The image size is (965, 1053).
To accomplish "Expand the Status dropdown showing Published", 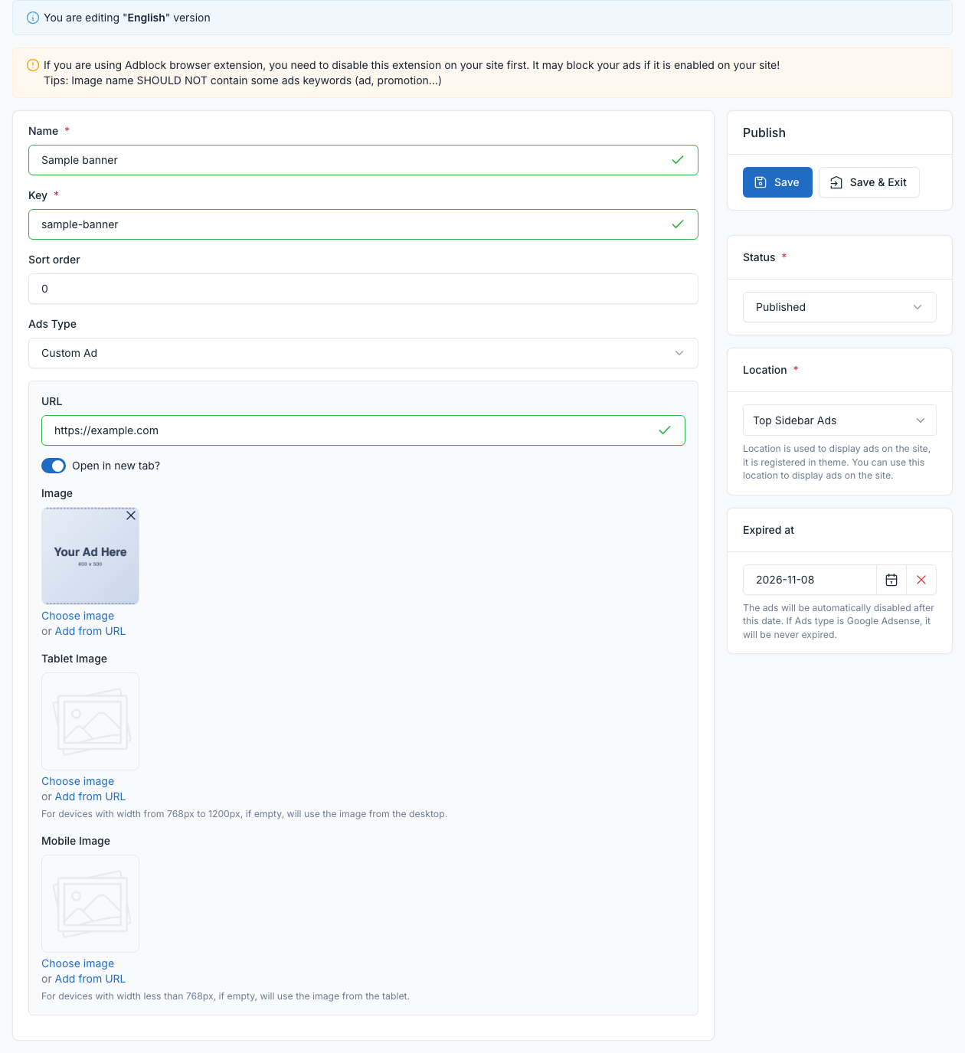I will [x=839, y=307].
